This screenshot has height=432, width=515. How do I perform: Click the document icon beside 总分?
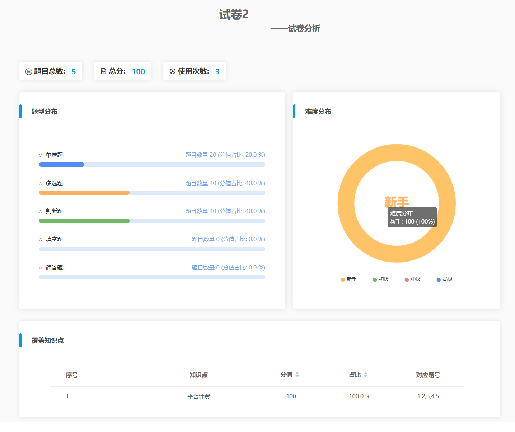pyautogui.click(x=103, y=71)
